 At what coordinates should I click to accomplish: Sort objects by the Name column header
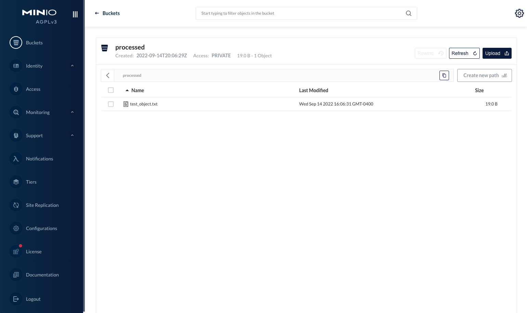coord(137,90)
